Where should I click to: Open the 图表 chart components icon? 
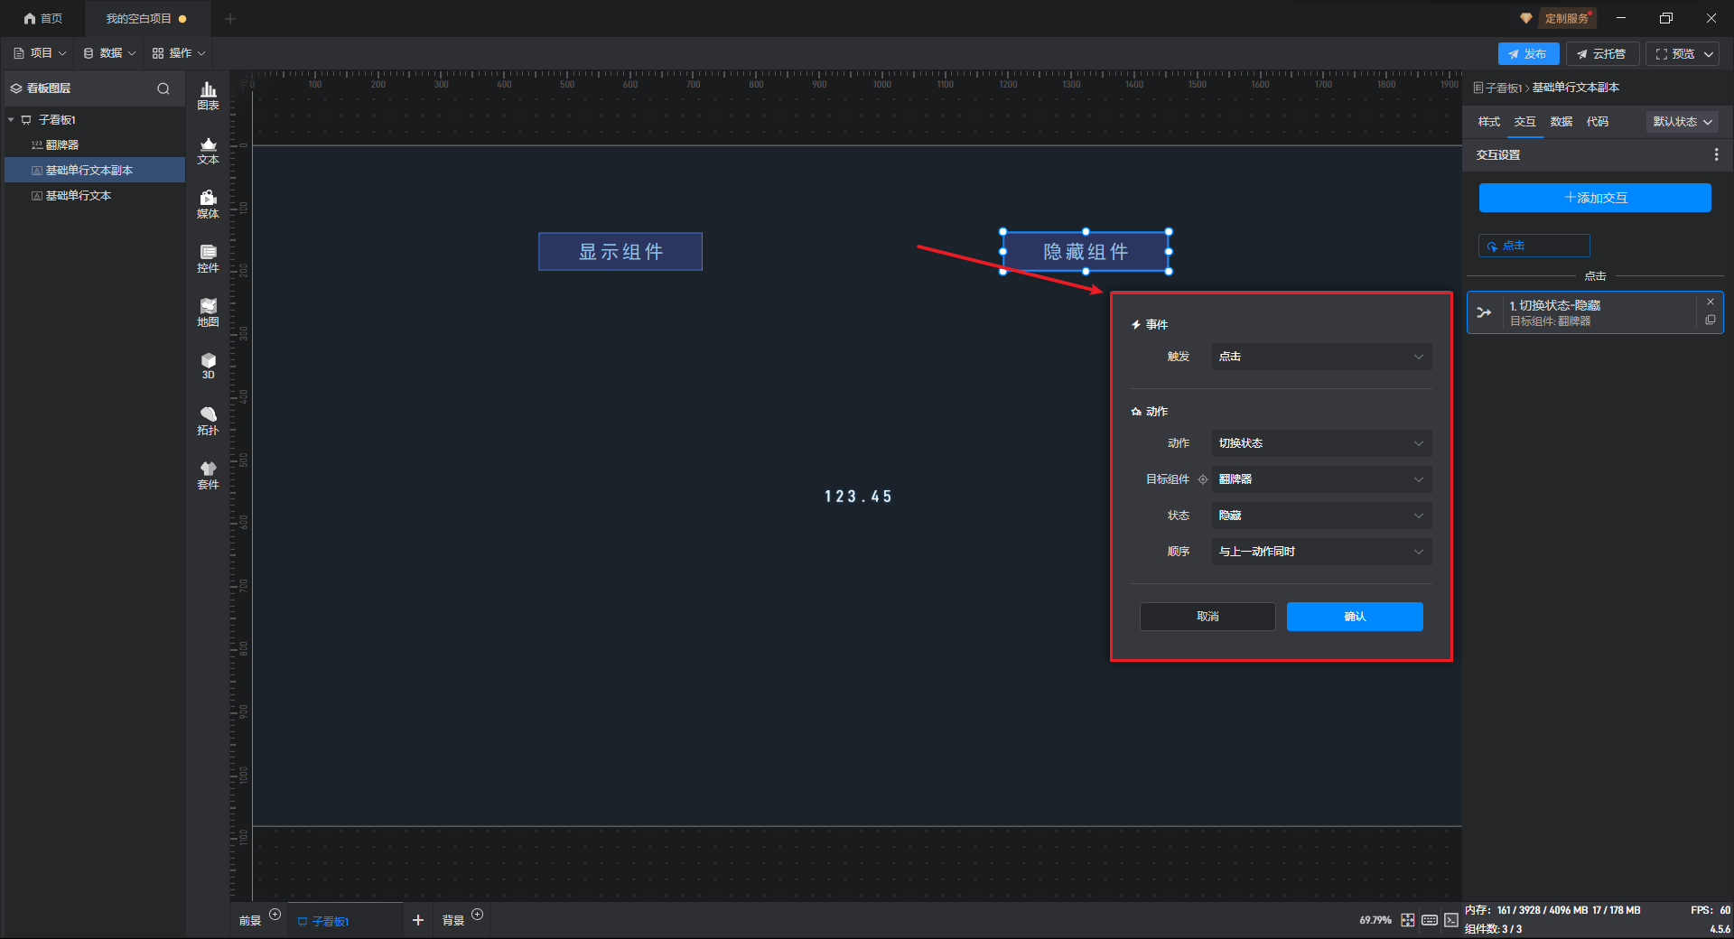(208, 96)
